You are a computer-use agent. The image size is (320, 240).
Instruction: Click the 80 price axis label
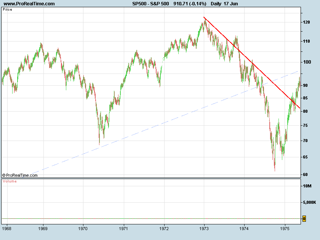point(305,111)
